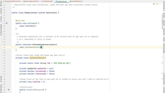Open the Resource Manager panel

pos(1,30)
